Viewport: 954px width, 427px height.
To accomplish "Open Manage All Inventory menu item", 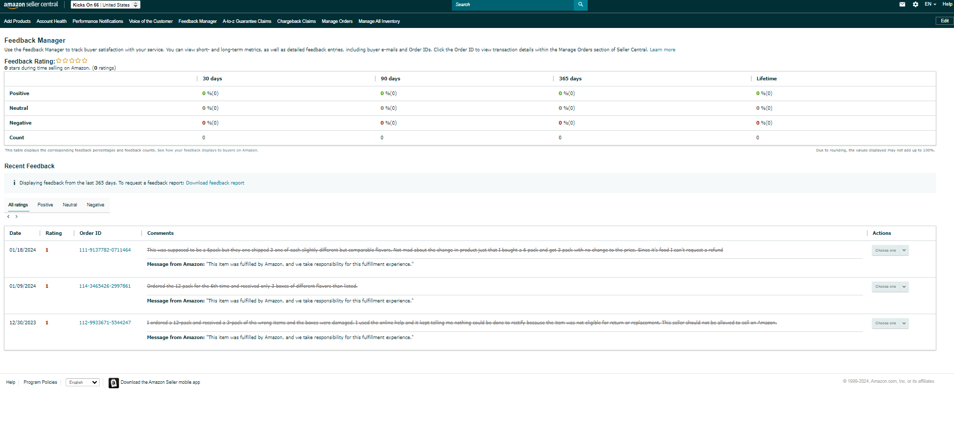I will tap(379, 21).
